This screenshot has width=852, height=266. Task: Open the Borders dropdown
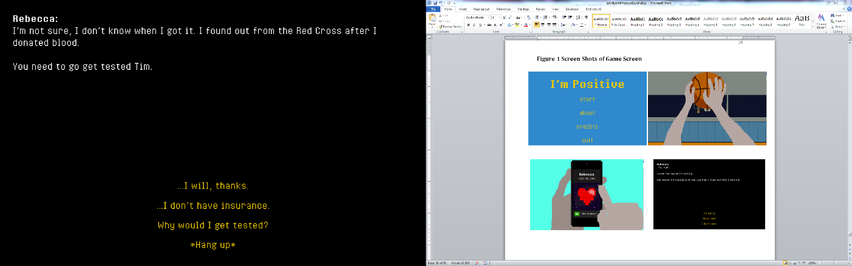(582, 25)
